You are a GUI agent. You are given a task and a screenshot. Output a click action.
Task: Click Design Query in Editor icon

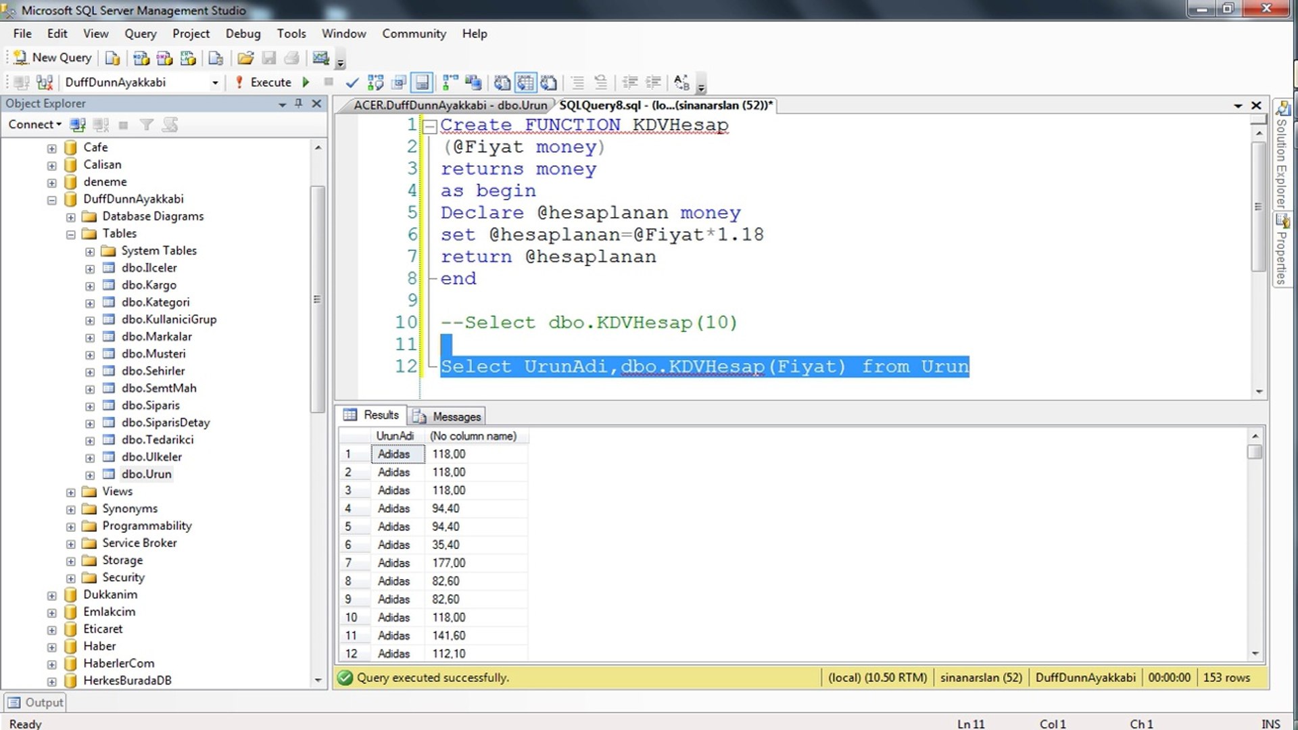(x=399, y=82)
